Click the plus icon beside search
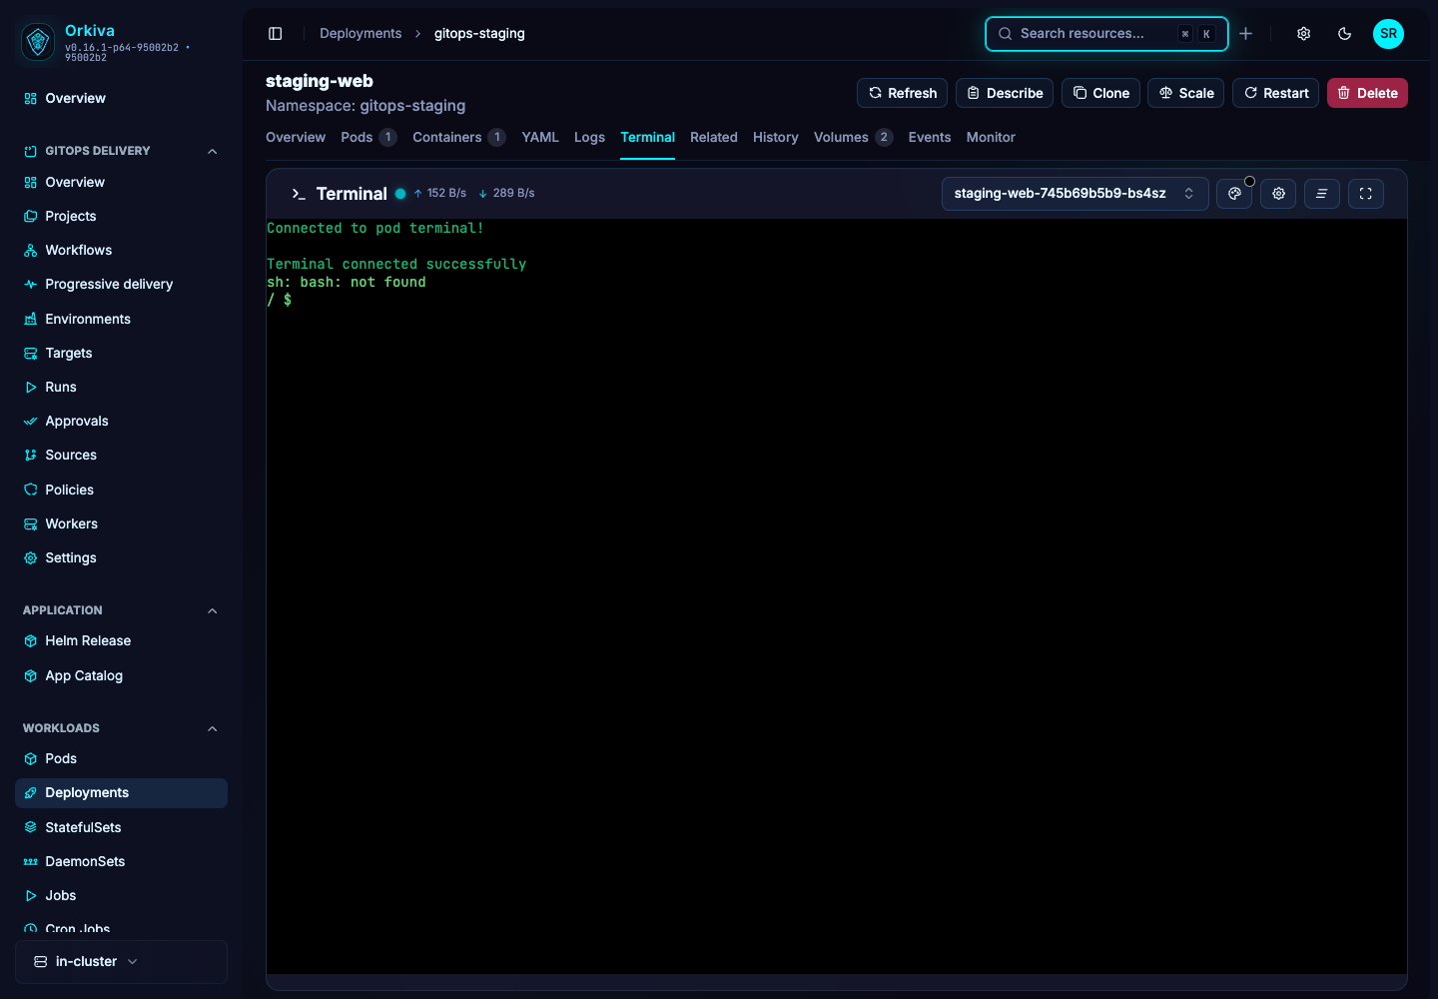Viewport: 1438px width, 999px height. point(1246,33)
